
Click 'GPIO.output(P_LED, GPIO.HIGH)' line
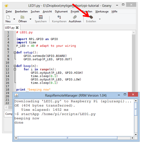(x=57, y=73)
